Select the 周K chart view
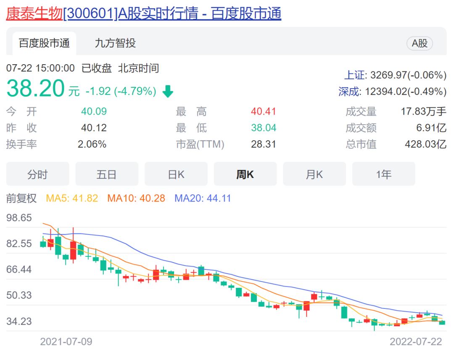 (x=245, y=174)
